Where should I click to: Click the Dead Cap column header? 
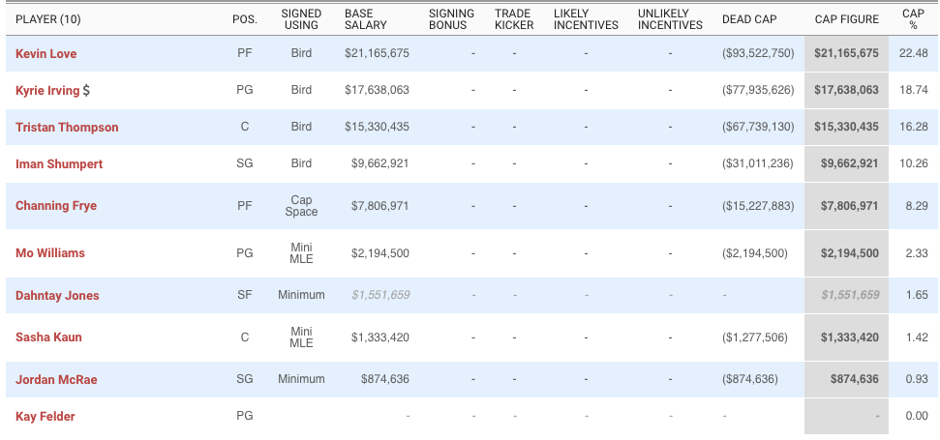click(748, 19)
